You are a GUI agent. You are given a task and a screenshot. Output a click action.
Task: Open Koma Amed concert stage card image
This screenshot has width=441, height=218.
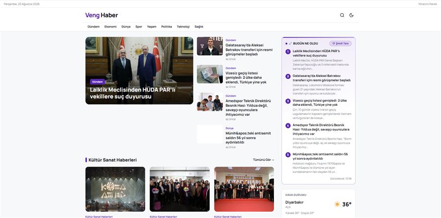tap(115, 189)
